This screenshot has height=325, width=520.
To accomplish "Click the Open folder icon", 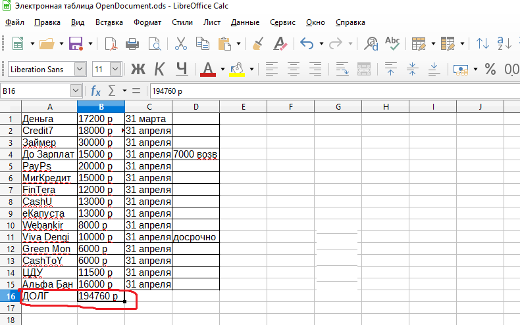I will (47, 44).
